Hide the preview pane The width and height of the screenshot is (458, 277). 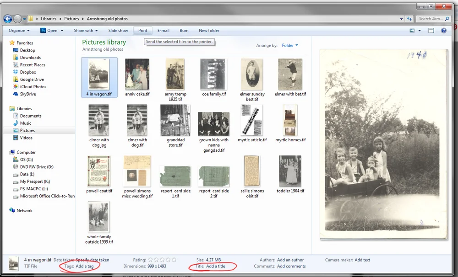pos(431,30)
